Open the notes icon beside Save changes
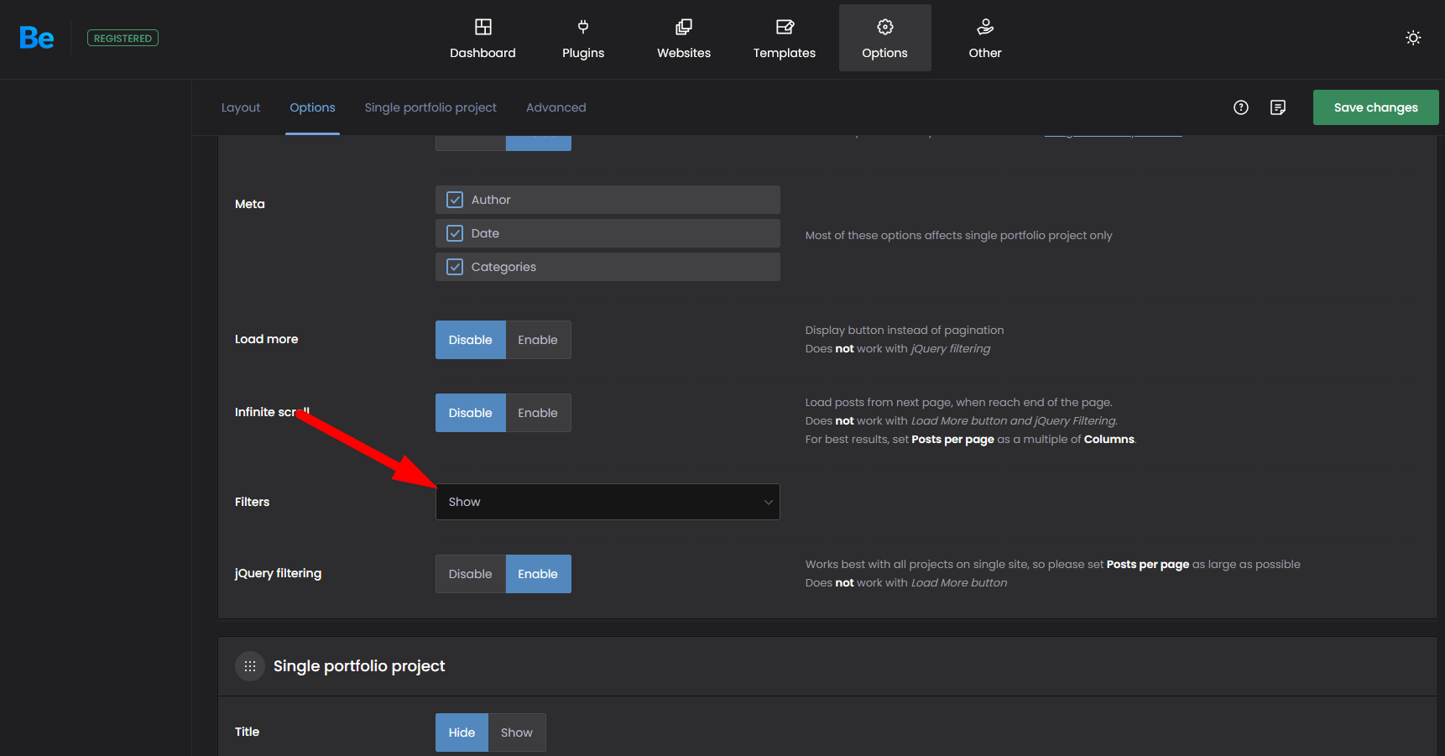 [1278, 107]
